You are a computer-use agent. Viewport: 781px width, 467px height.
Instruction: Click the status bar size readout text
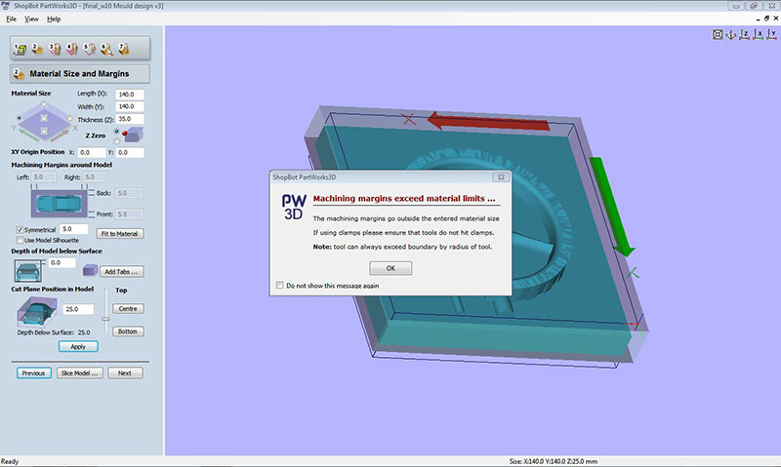tap(554, 461)
